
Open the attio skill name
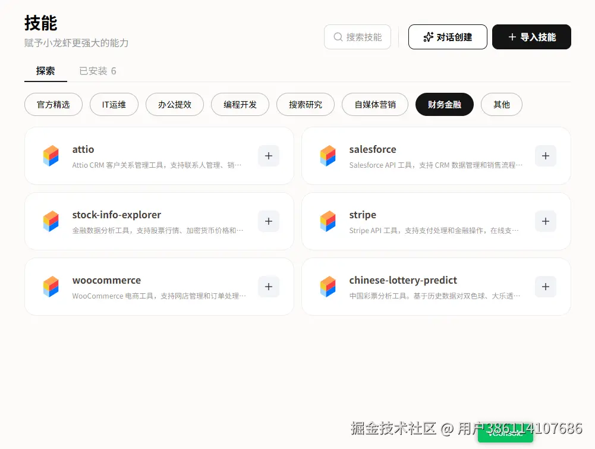[x=83, y=149]
